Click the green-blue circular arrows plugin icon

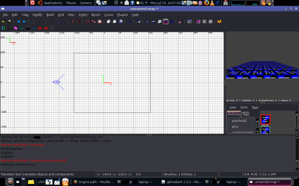pyautogui.click(x=4, y=28)
